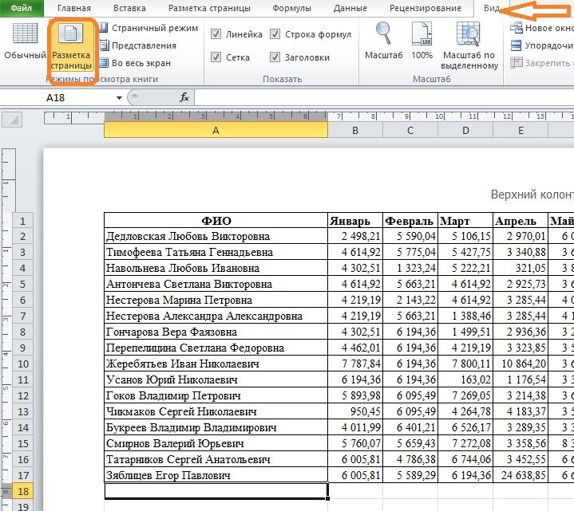Select column A header

pyautogui.click(x=216, y=131)
